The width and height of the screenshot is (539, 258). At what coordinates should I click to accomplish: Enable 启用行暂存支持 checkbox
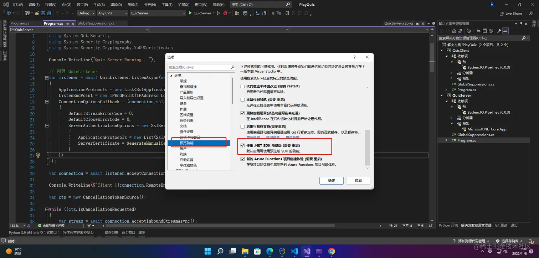coord(242,127)
